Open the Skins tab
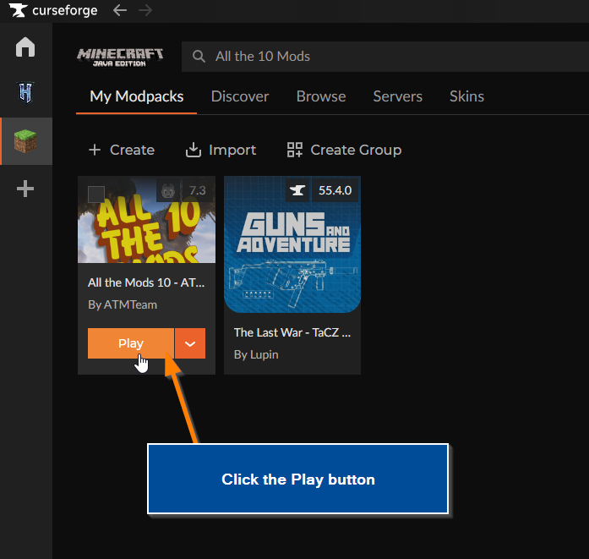The height and width of the screenshot is (559, 589). click(x=466, y=96)
